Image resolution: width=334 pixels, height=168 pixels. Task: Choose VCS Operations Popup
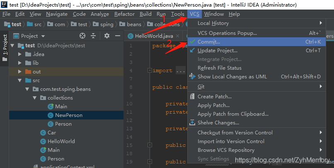[257, 33]
